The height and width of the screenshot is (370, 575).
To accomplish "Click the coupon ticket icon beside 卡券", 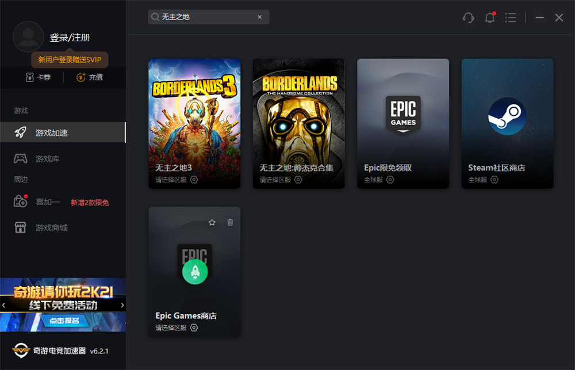I will pos(30,77).
